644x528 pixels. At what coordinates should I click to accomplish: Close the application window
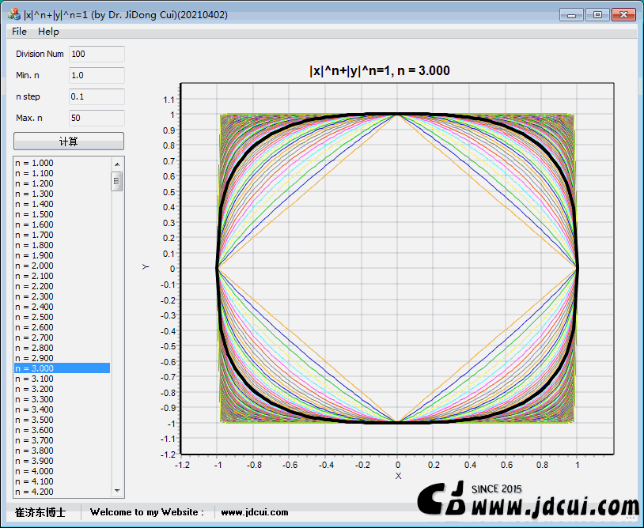(624, 15)
